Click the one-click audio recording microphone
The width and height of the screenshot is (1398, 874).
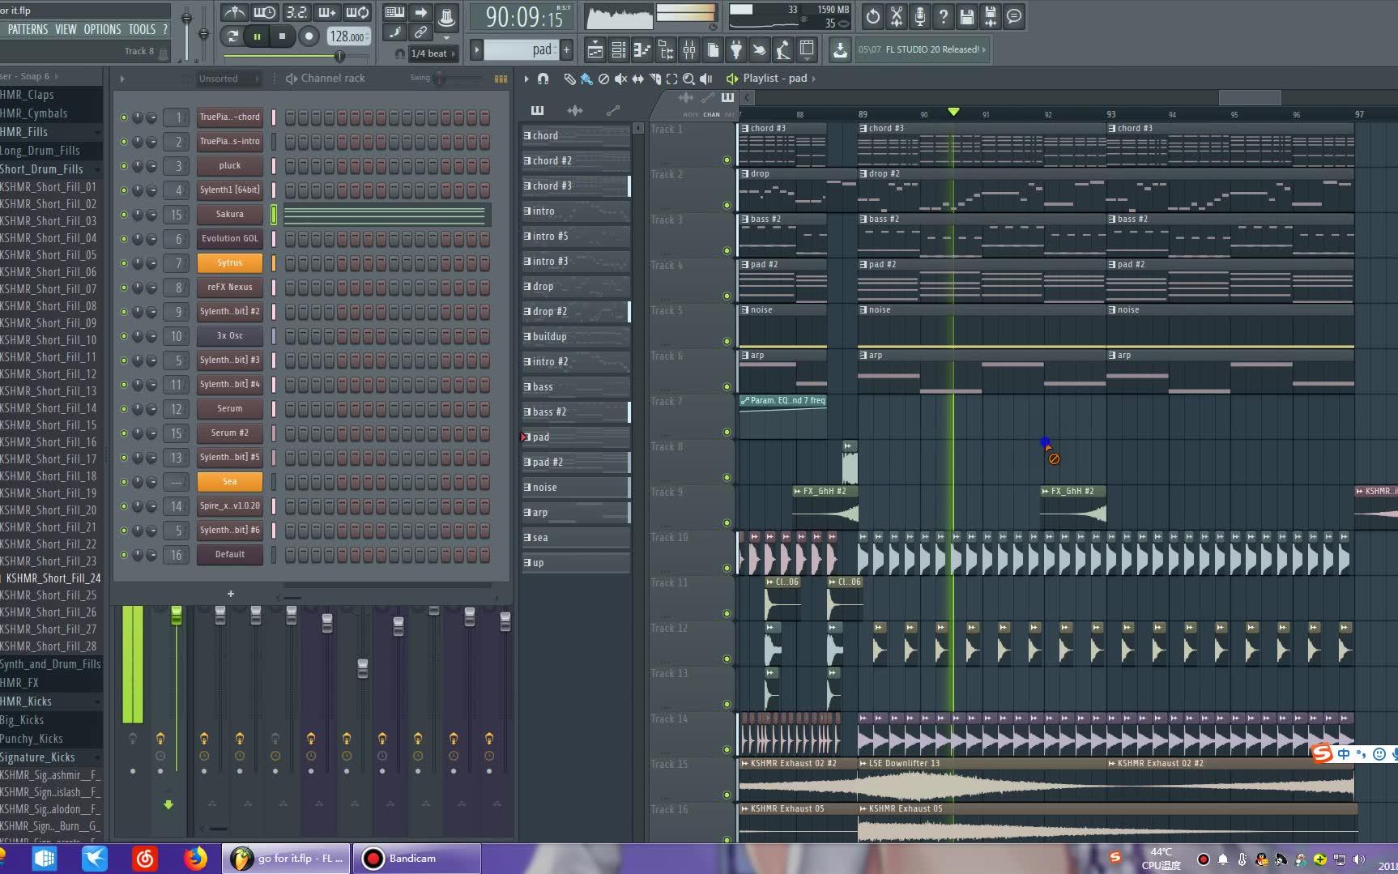pyautogui.click(x=919, y=16)
